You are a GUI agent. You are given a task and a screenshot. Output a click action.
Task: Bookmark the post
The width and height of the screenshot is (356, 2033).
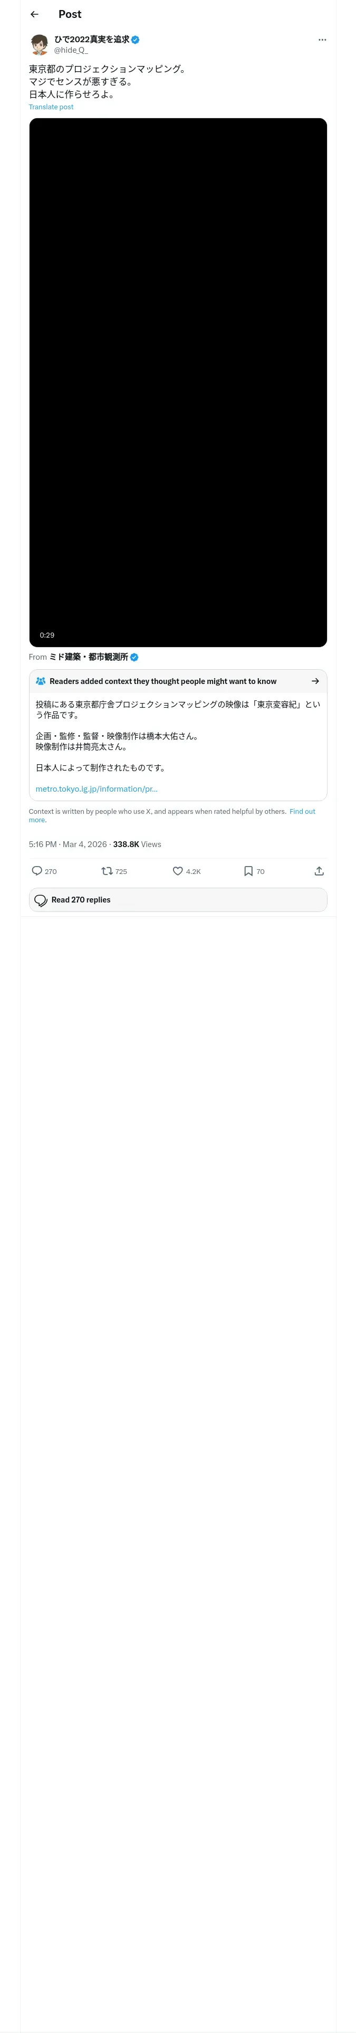click(x=248, y=870)
